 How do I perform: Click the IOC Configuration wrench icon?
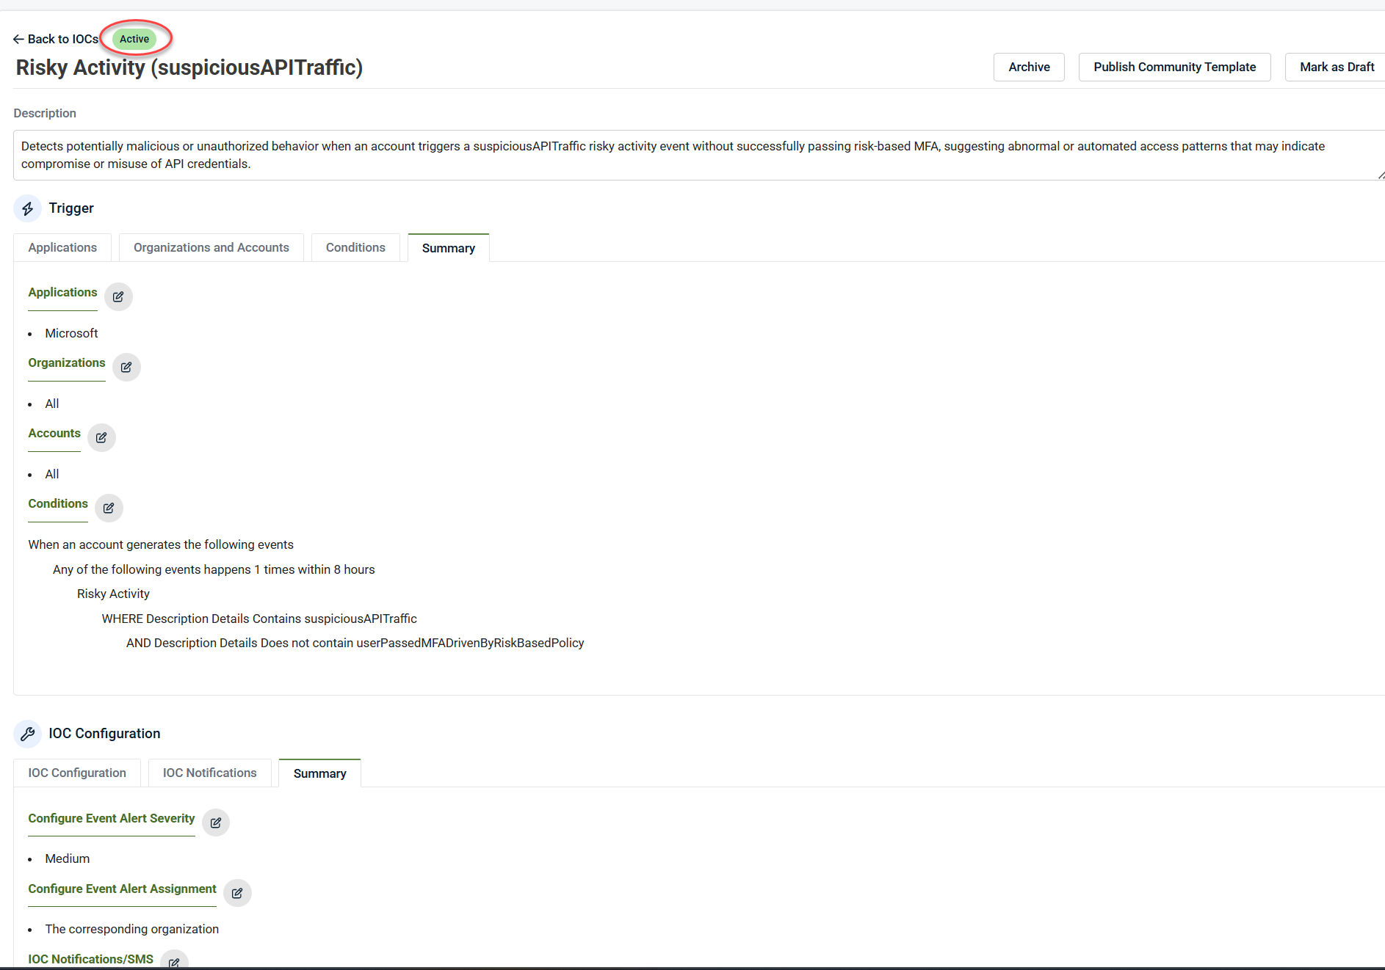point(28,734)
